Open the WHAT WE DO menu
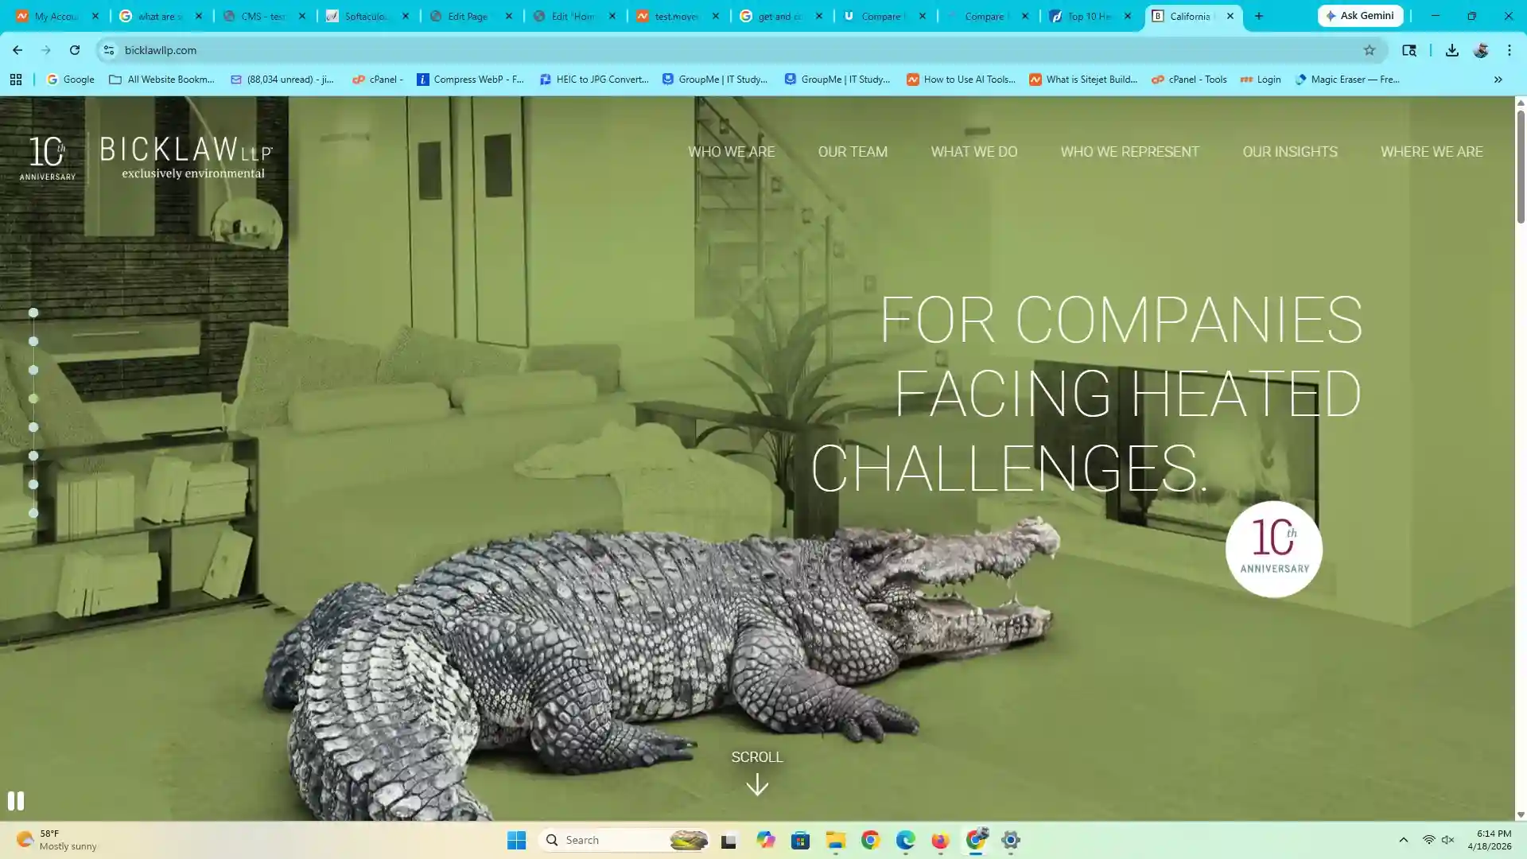This screenshot has height=859, width=1527. click(973, 151)
